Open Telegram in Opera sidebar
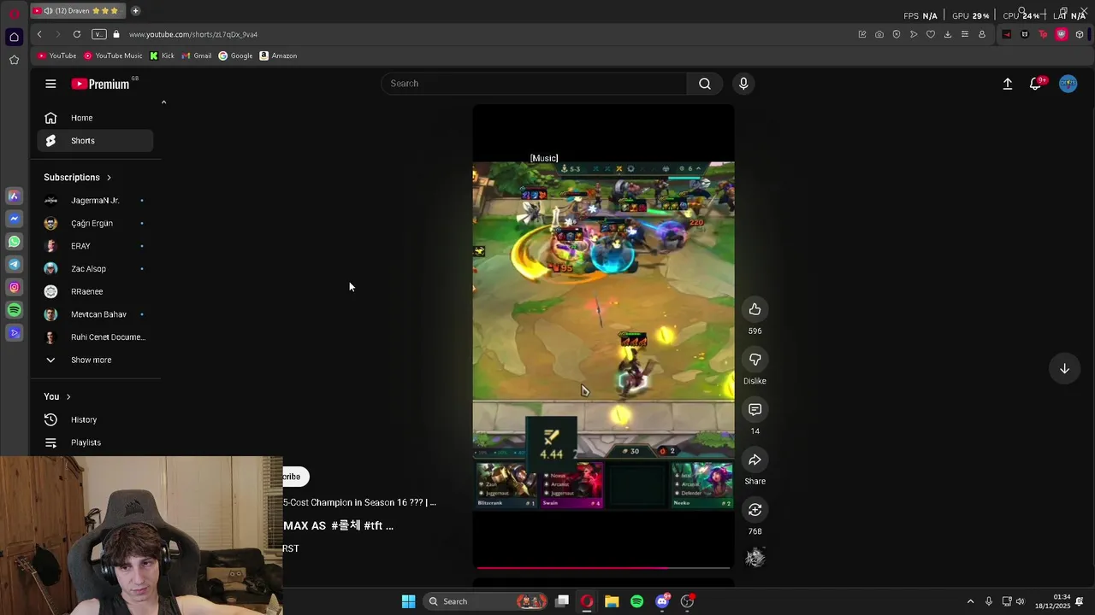1095x615 pixels. (x=14, y=265)
